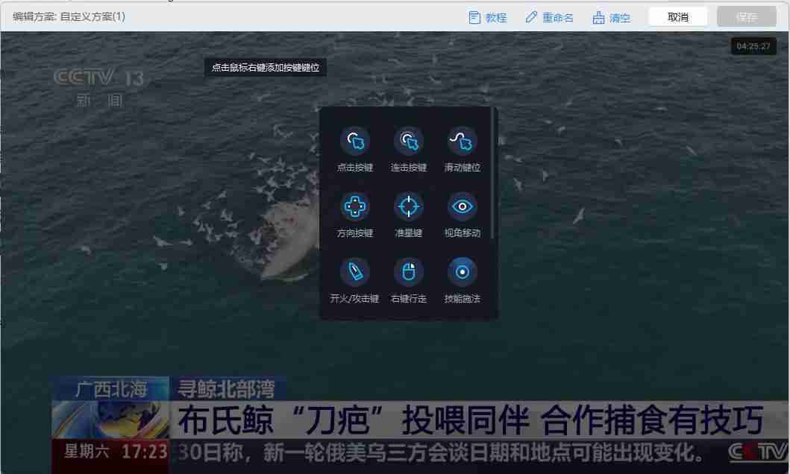The height and width of the screenshot is (474, 790).
Task: Select the 准星键 crosshair icon
Action: pyautogui.click(x=408, y=206)
